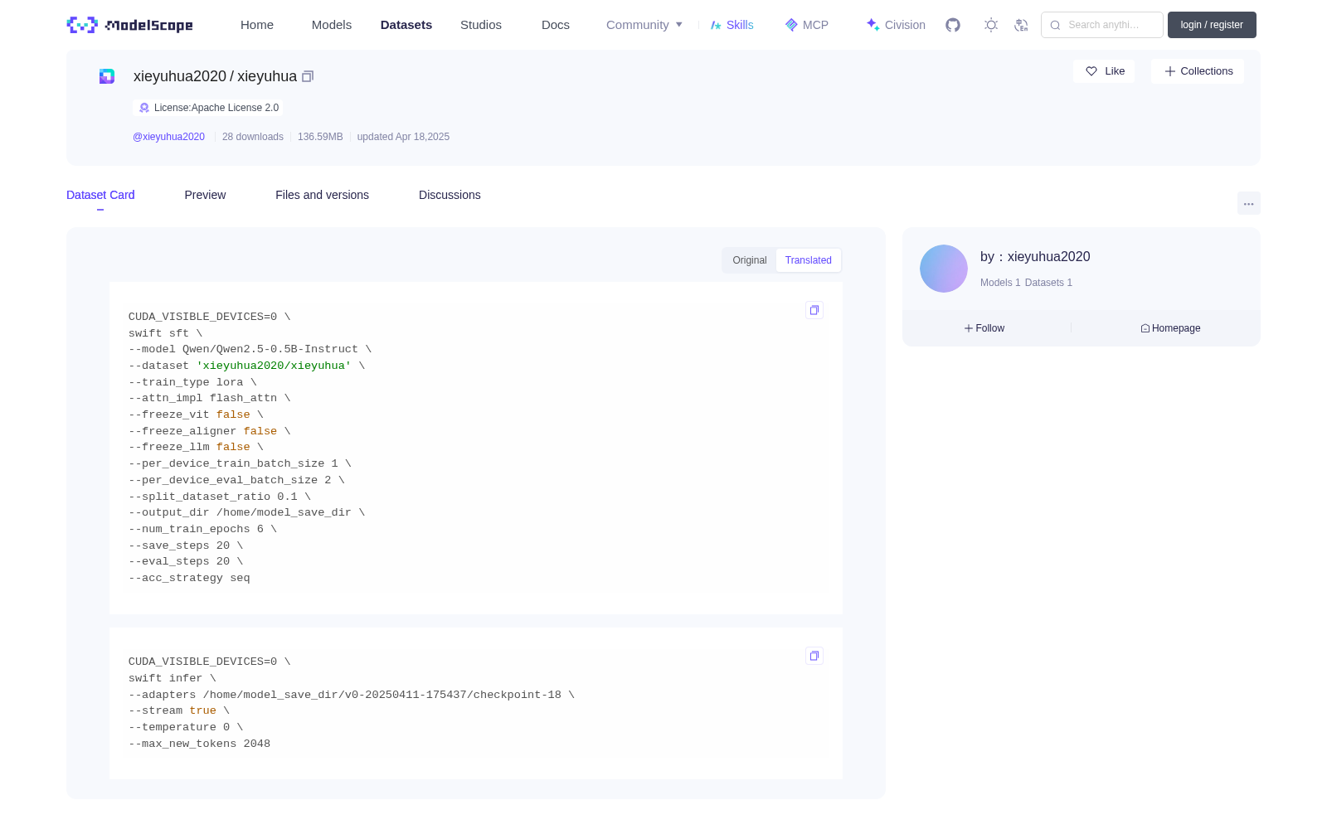Click the "--max_new_tokens 2048" code line
Screen dimensions: 1327x829
199,744
